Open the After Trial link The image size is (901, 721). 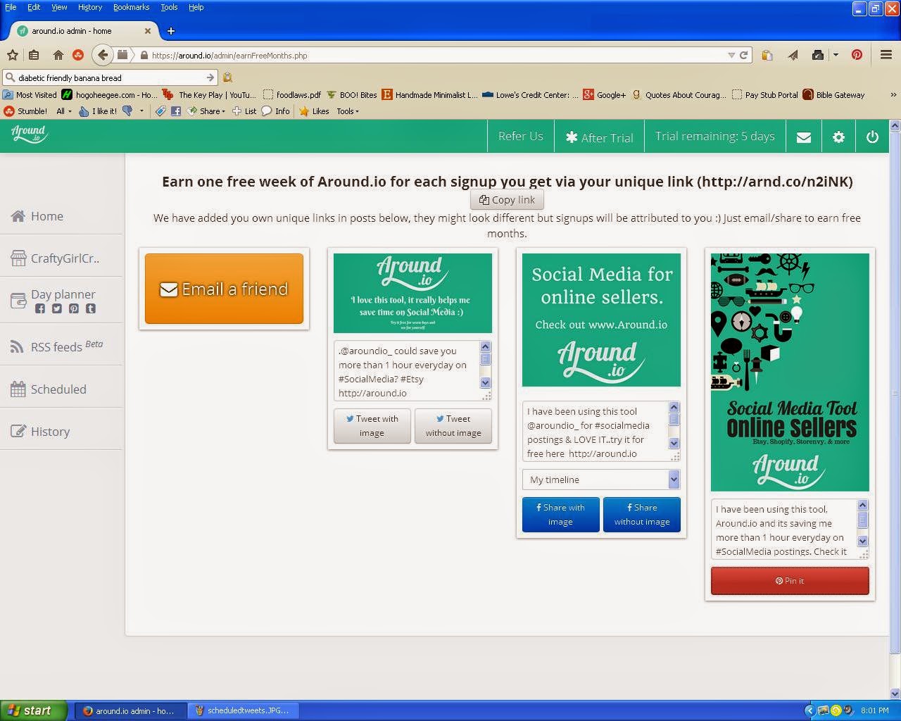pos(600,137)
